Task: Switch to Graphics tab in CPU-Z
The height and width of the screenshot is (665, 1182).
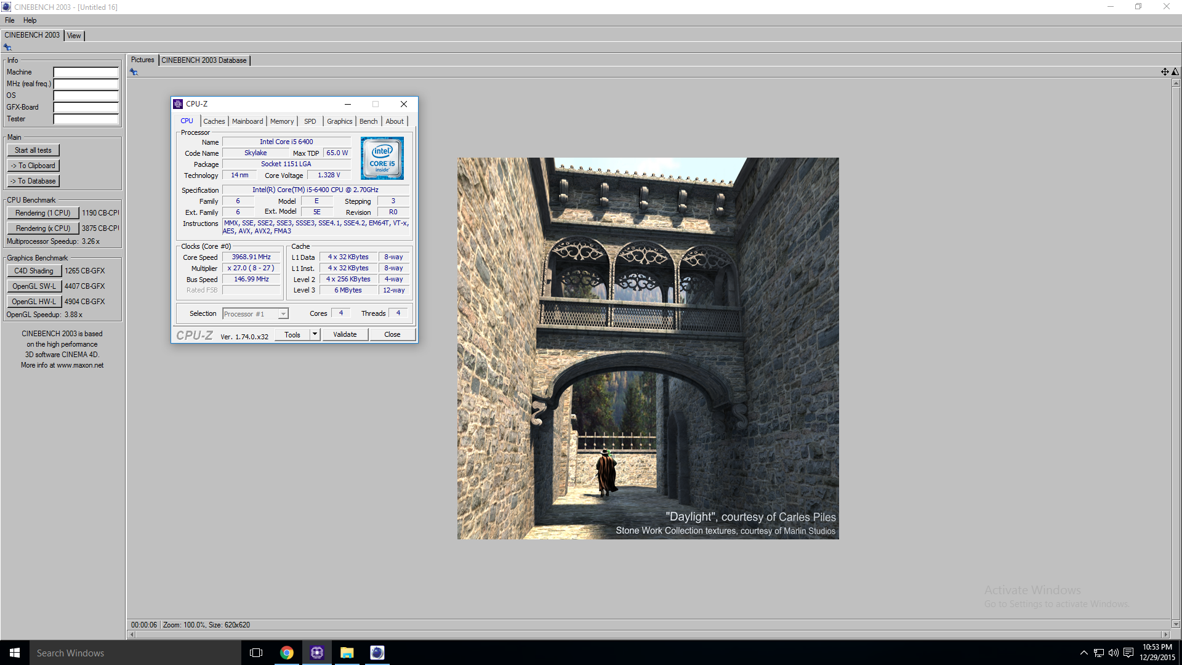Action: coord(340,121)
